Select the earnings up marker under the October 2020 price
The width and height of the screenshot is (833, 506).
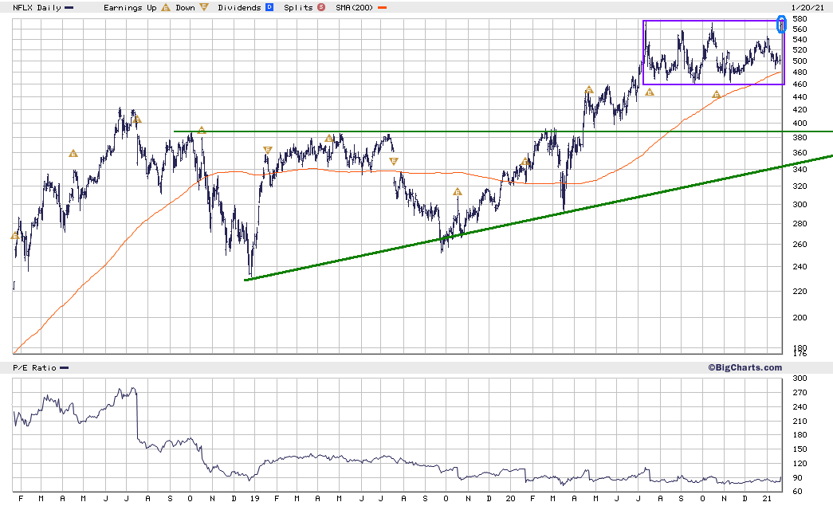pos(716,95)
